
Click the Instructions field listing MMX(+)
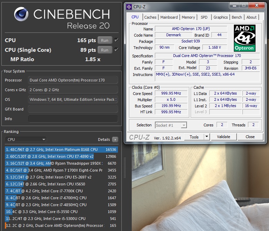tap(207, 76)
